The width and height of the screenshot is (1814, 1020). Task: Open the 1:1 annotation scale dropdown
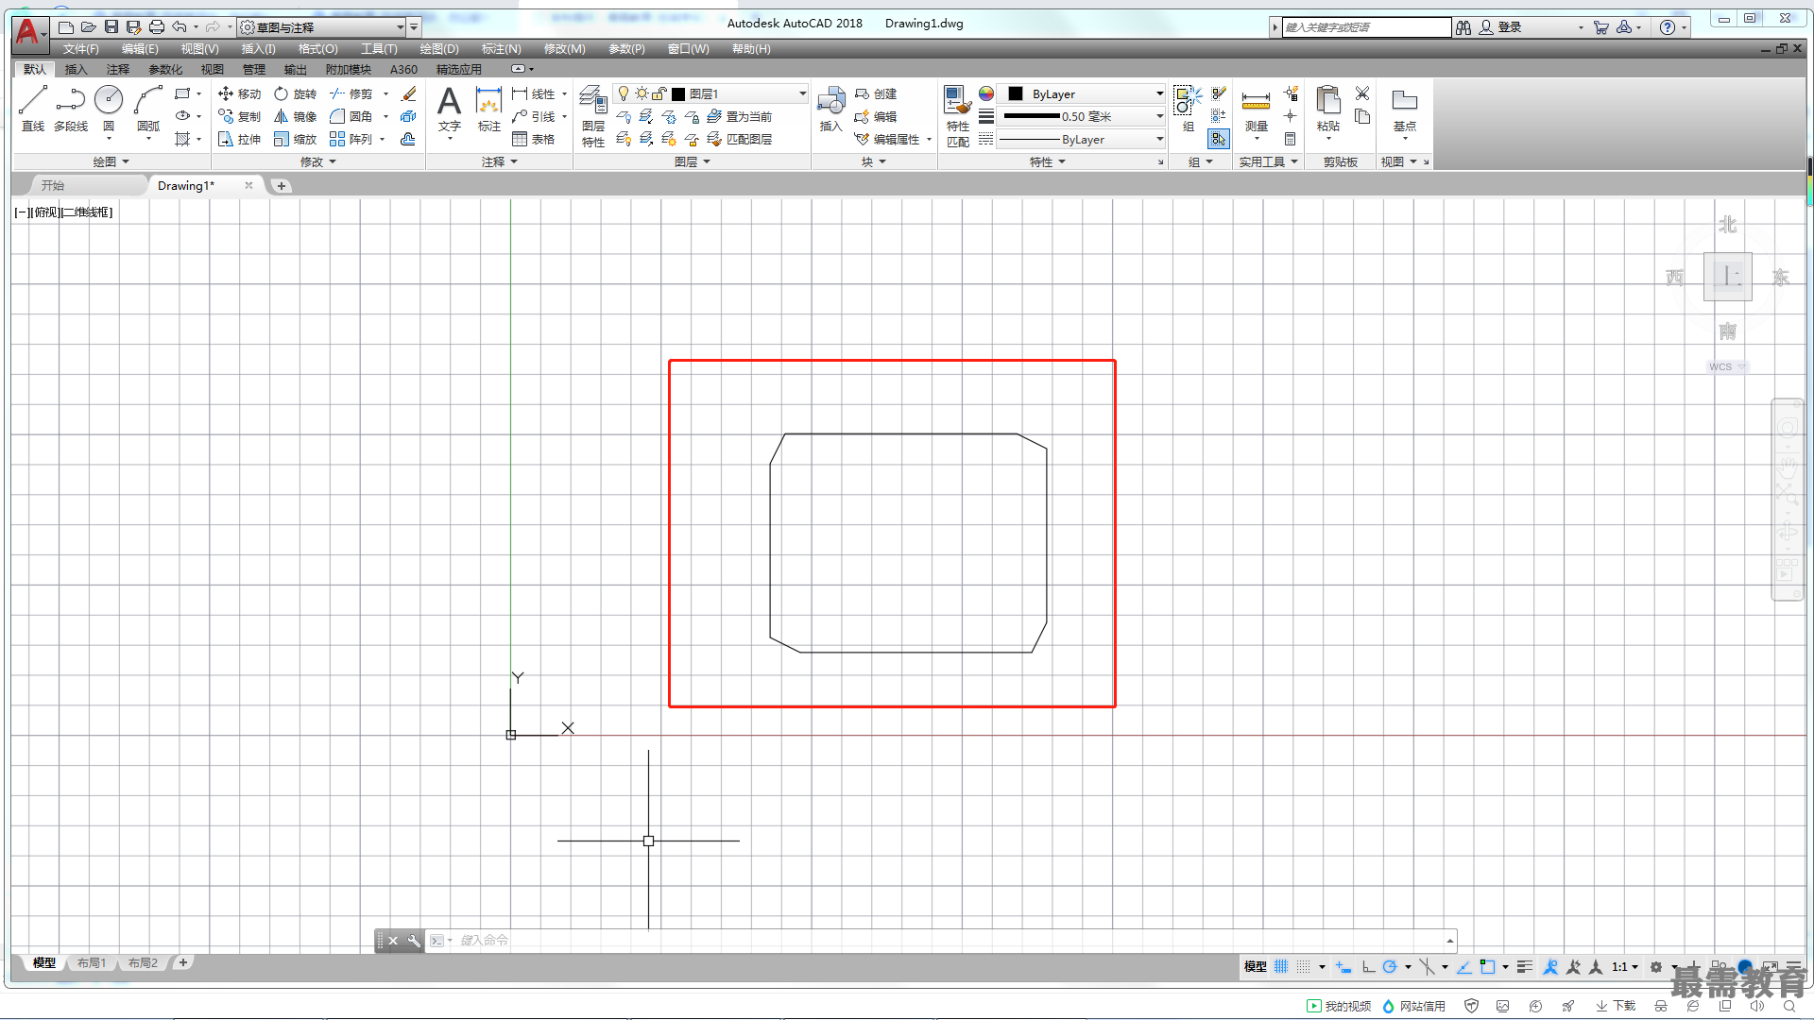click(x=1625, y=966)
